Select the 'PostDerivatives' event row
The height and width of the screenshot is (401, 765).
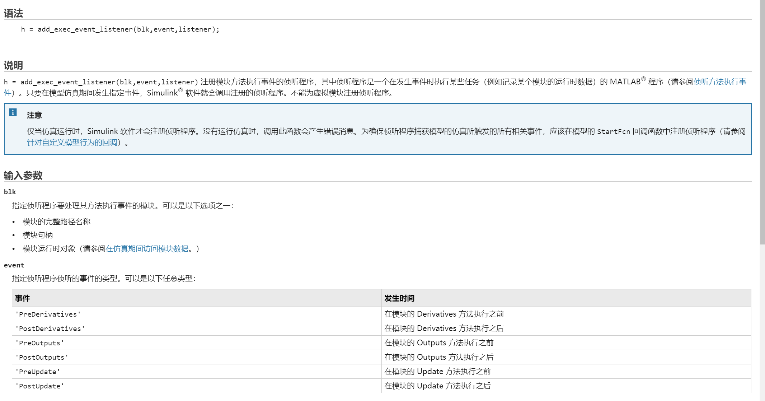pos(50,328)
